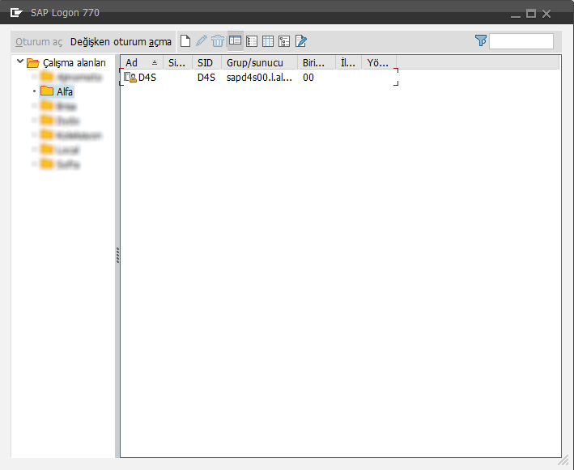Click the Biri... column header
This screenshot has width=574, height=470.
click(317, 62)
